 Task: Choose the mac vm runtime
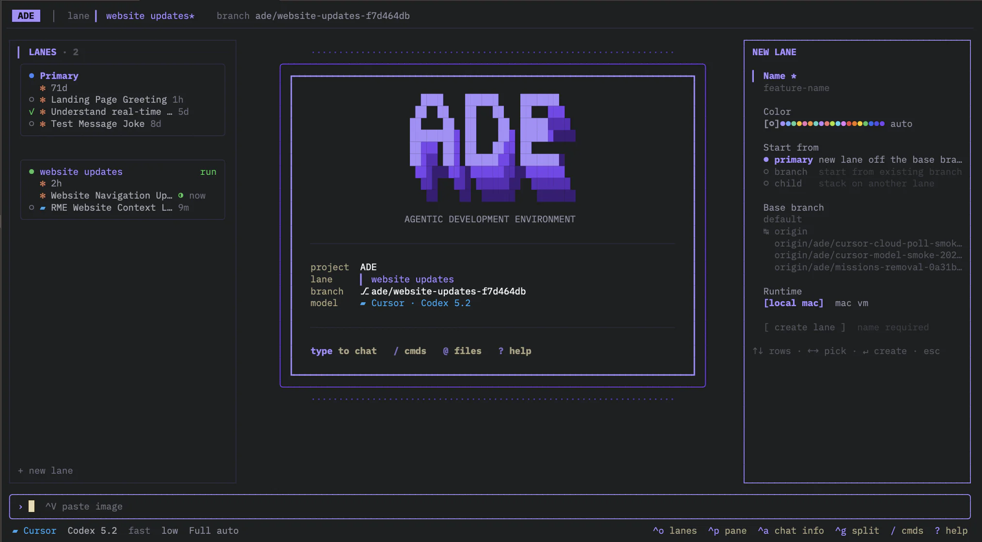[x=852, y=303]
